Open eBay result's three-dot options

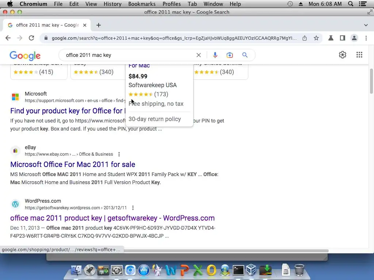(x=119, y=154)
